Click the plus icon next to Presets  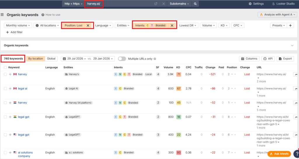pos(290,26)
